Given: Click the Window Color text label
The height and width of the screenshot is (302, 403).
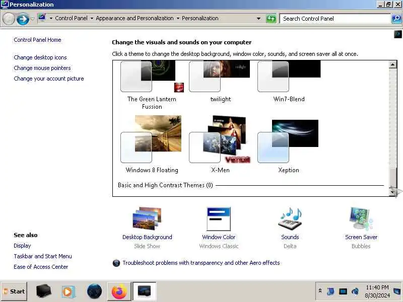Looking at the screenshot, I should tap(219, 237).
